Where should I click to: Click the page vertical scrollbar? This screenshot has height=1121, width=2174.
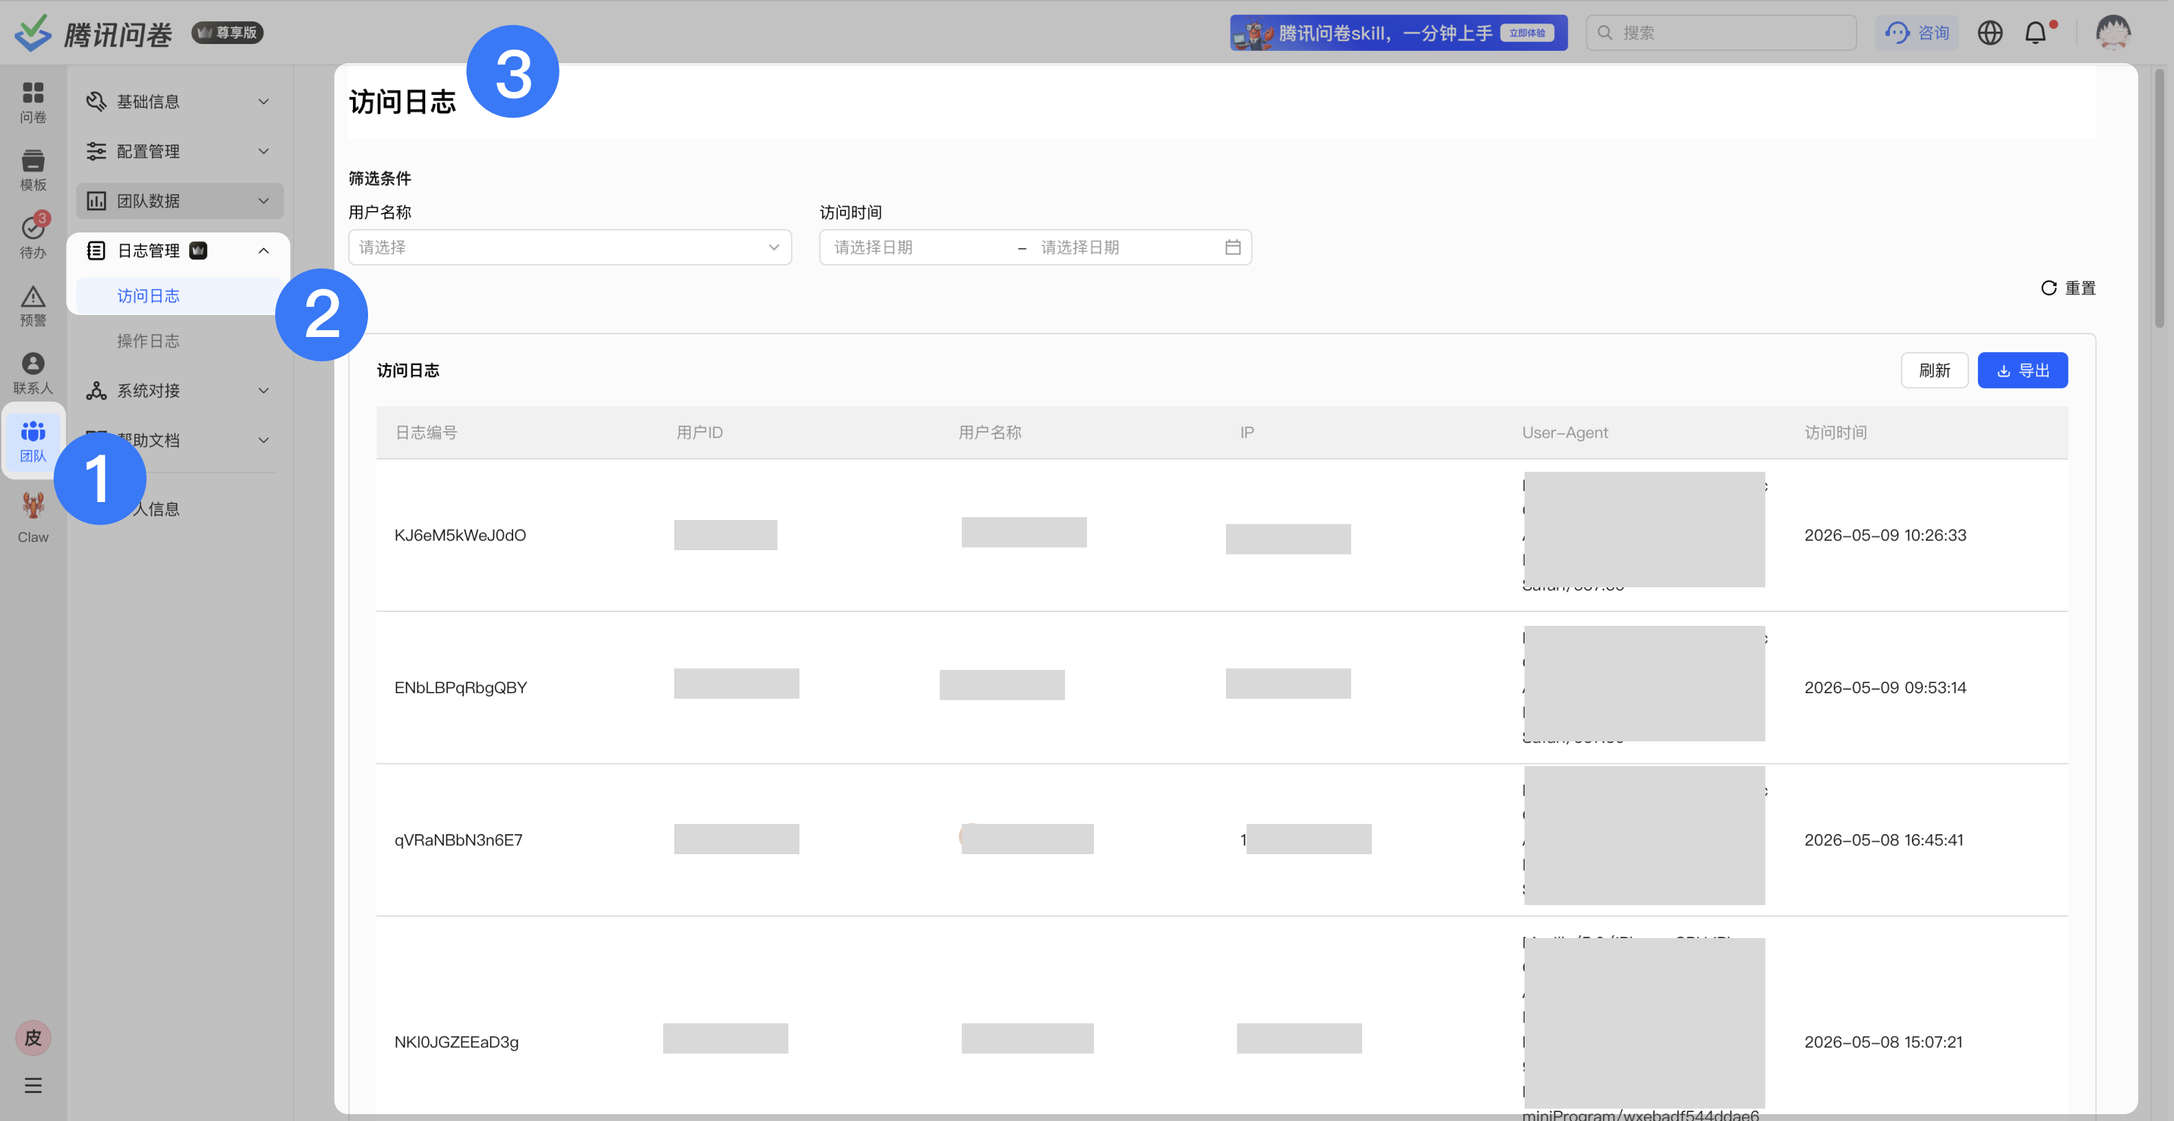coord(2160,198)
